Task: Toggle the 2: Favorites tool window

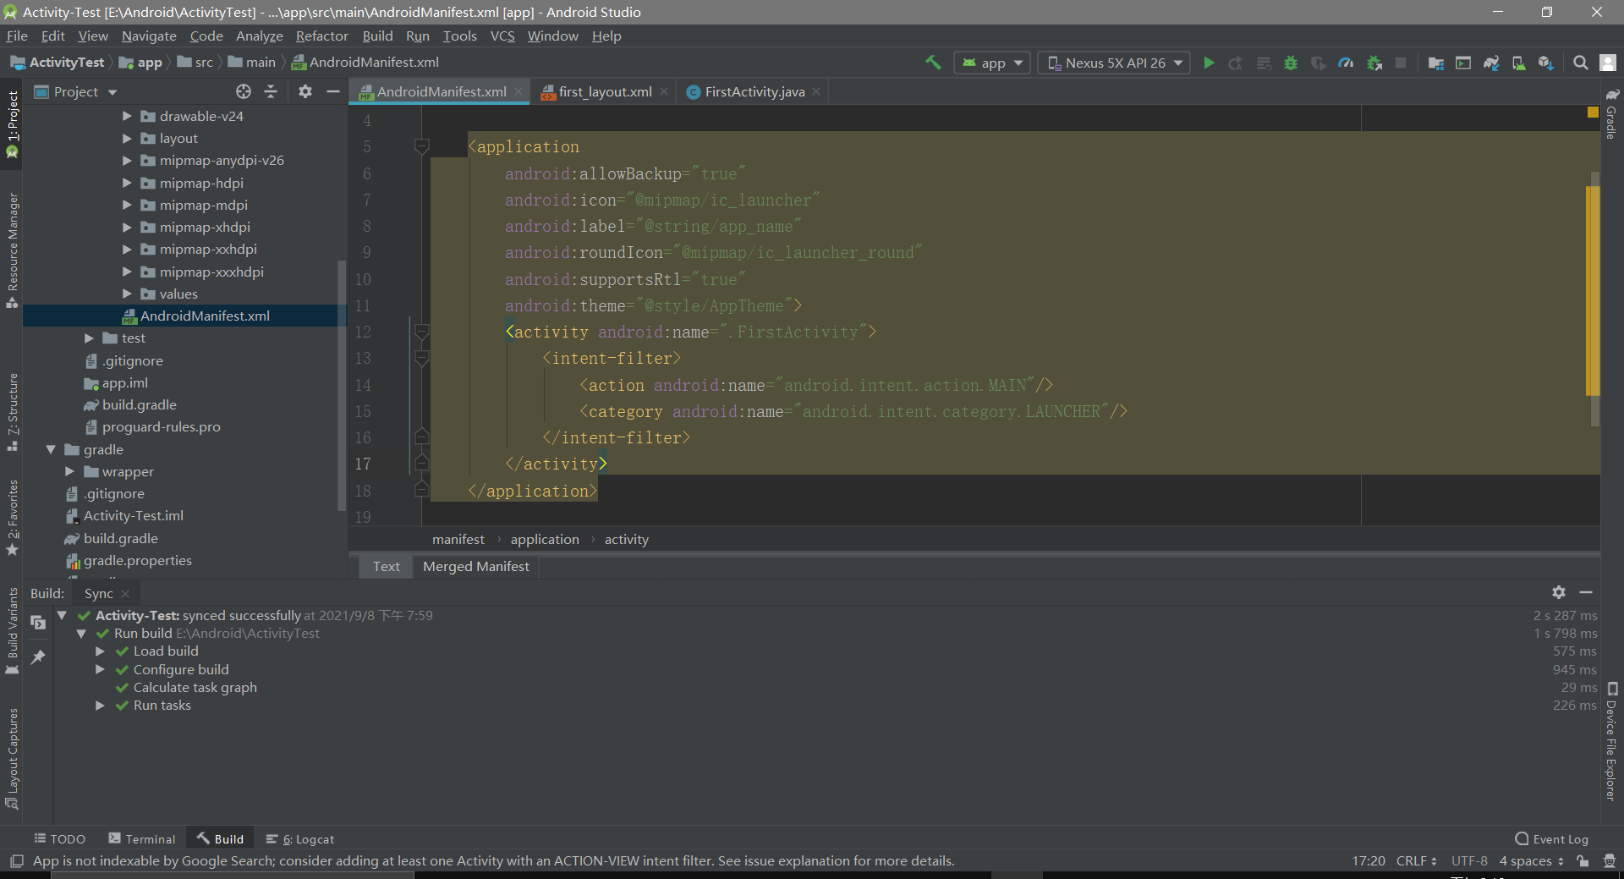Action: click(12, 518)
